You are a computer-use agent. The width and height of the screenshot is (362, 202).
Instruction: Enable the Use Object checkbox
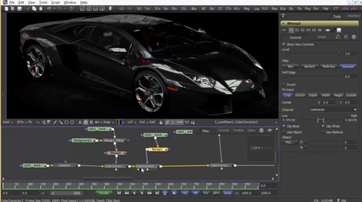click(x=284, y=132)
